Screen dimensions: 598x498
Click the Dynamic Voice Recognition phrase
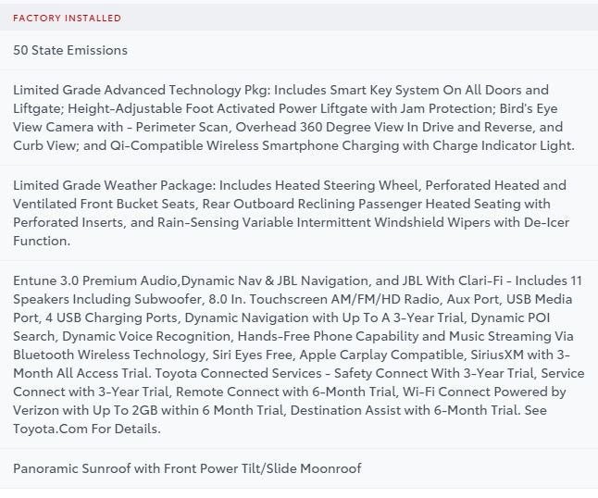pyautogui.click(x=147, y=336)
